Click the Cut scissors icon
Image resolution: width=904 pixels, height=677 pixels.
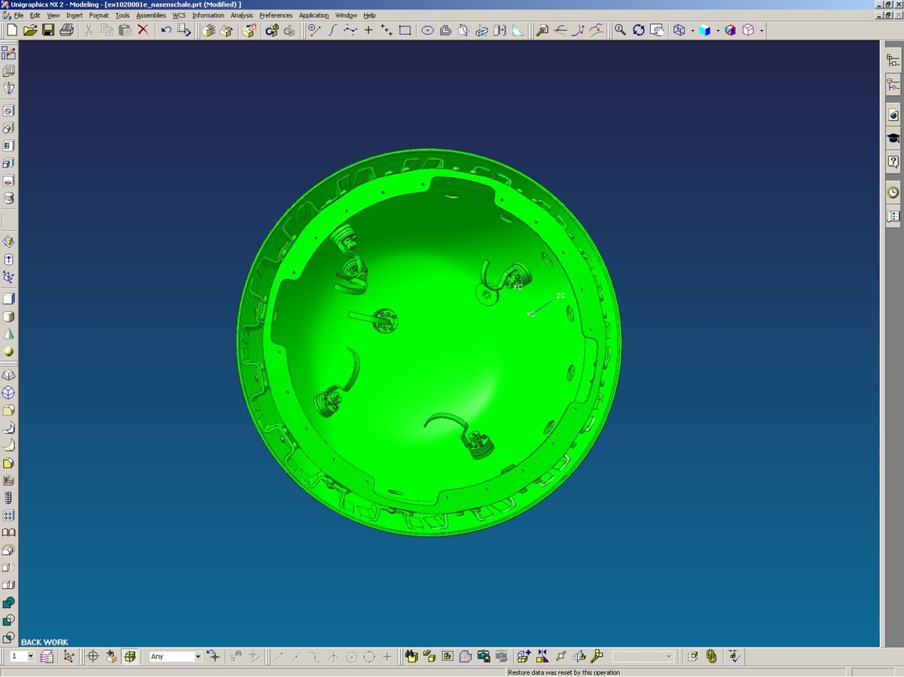89,30
